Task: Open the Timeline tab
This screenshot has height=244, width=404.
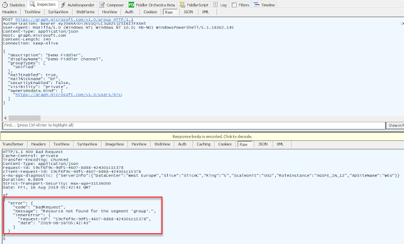Action: (264, 4)
